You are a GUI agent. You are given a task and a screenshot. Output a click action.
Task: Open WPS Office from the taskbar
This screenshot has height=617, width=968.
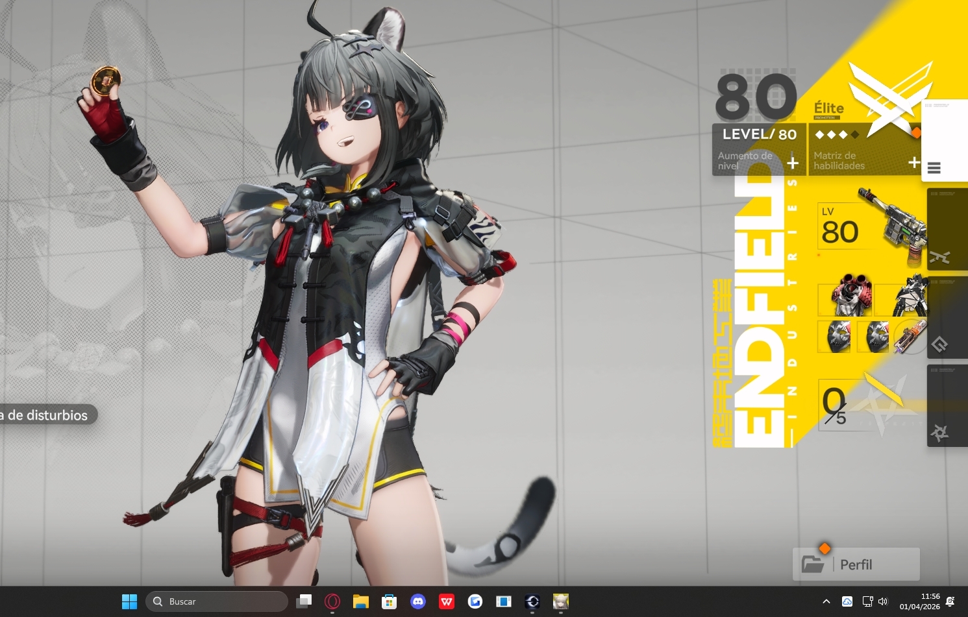click(447, 601)
